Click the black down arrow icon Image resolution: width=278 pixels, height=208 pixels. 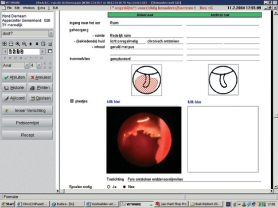[37, 44]
